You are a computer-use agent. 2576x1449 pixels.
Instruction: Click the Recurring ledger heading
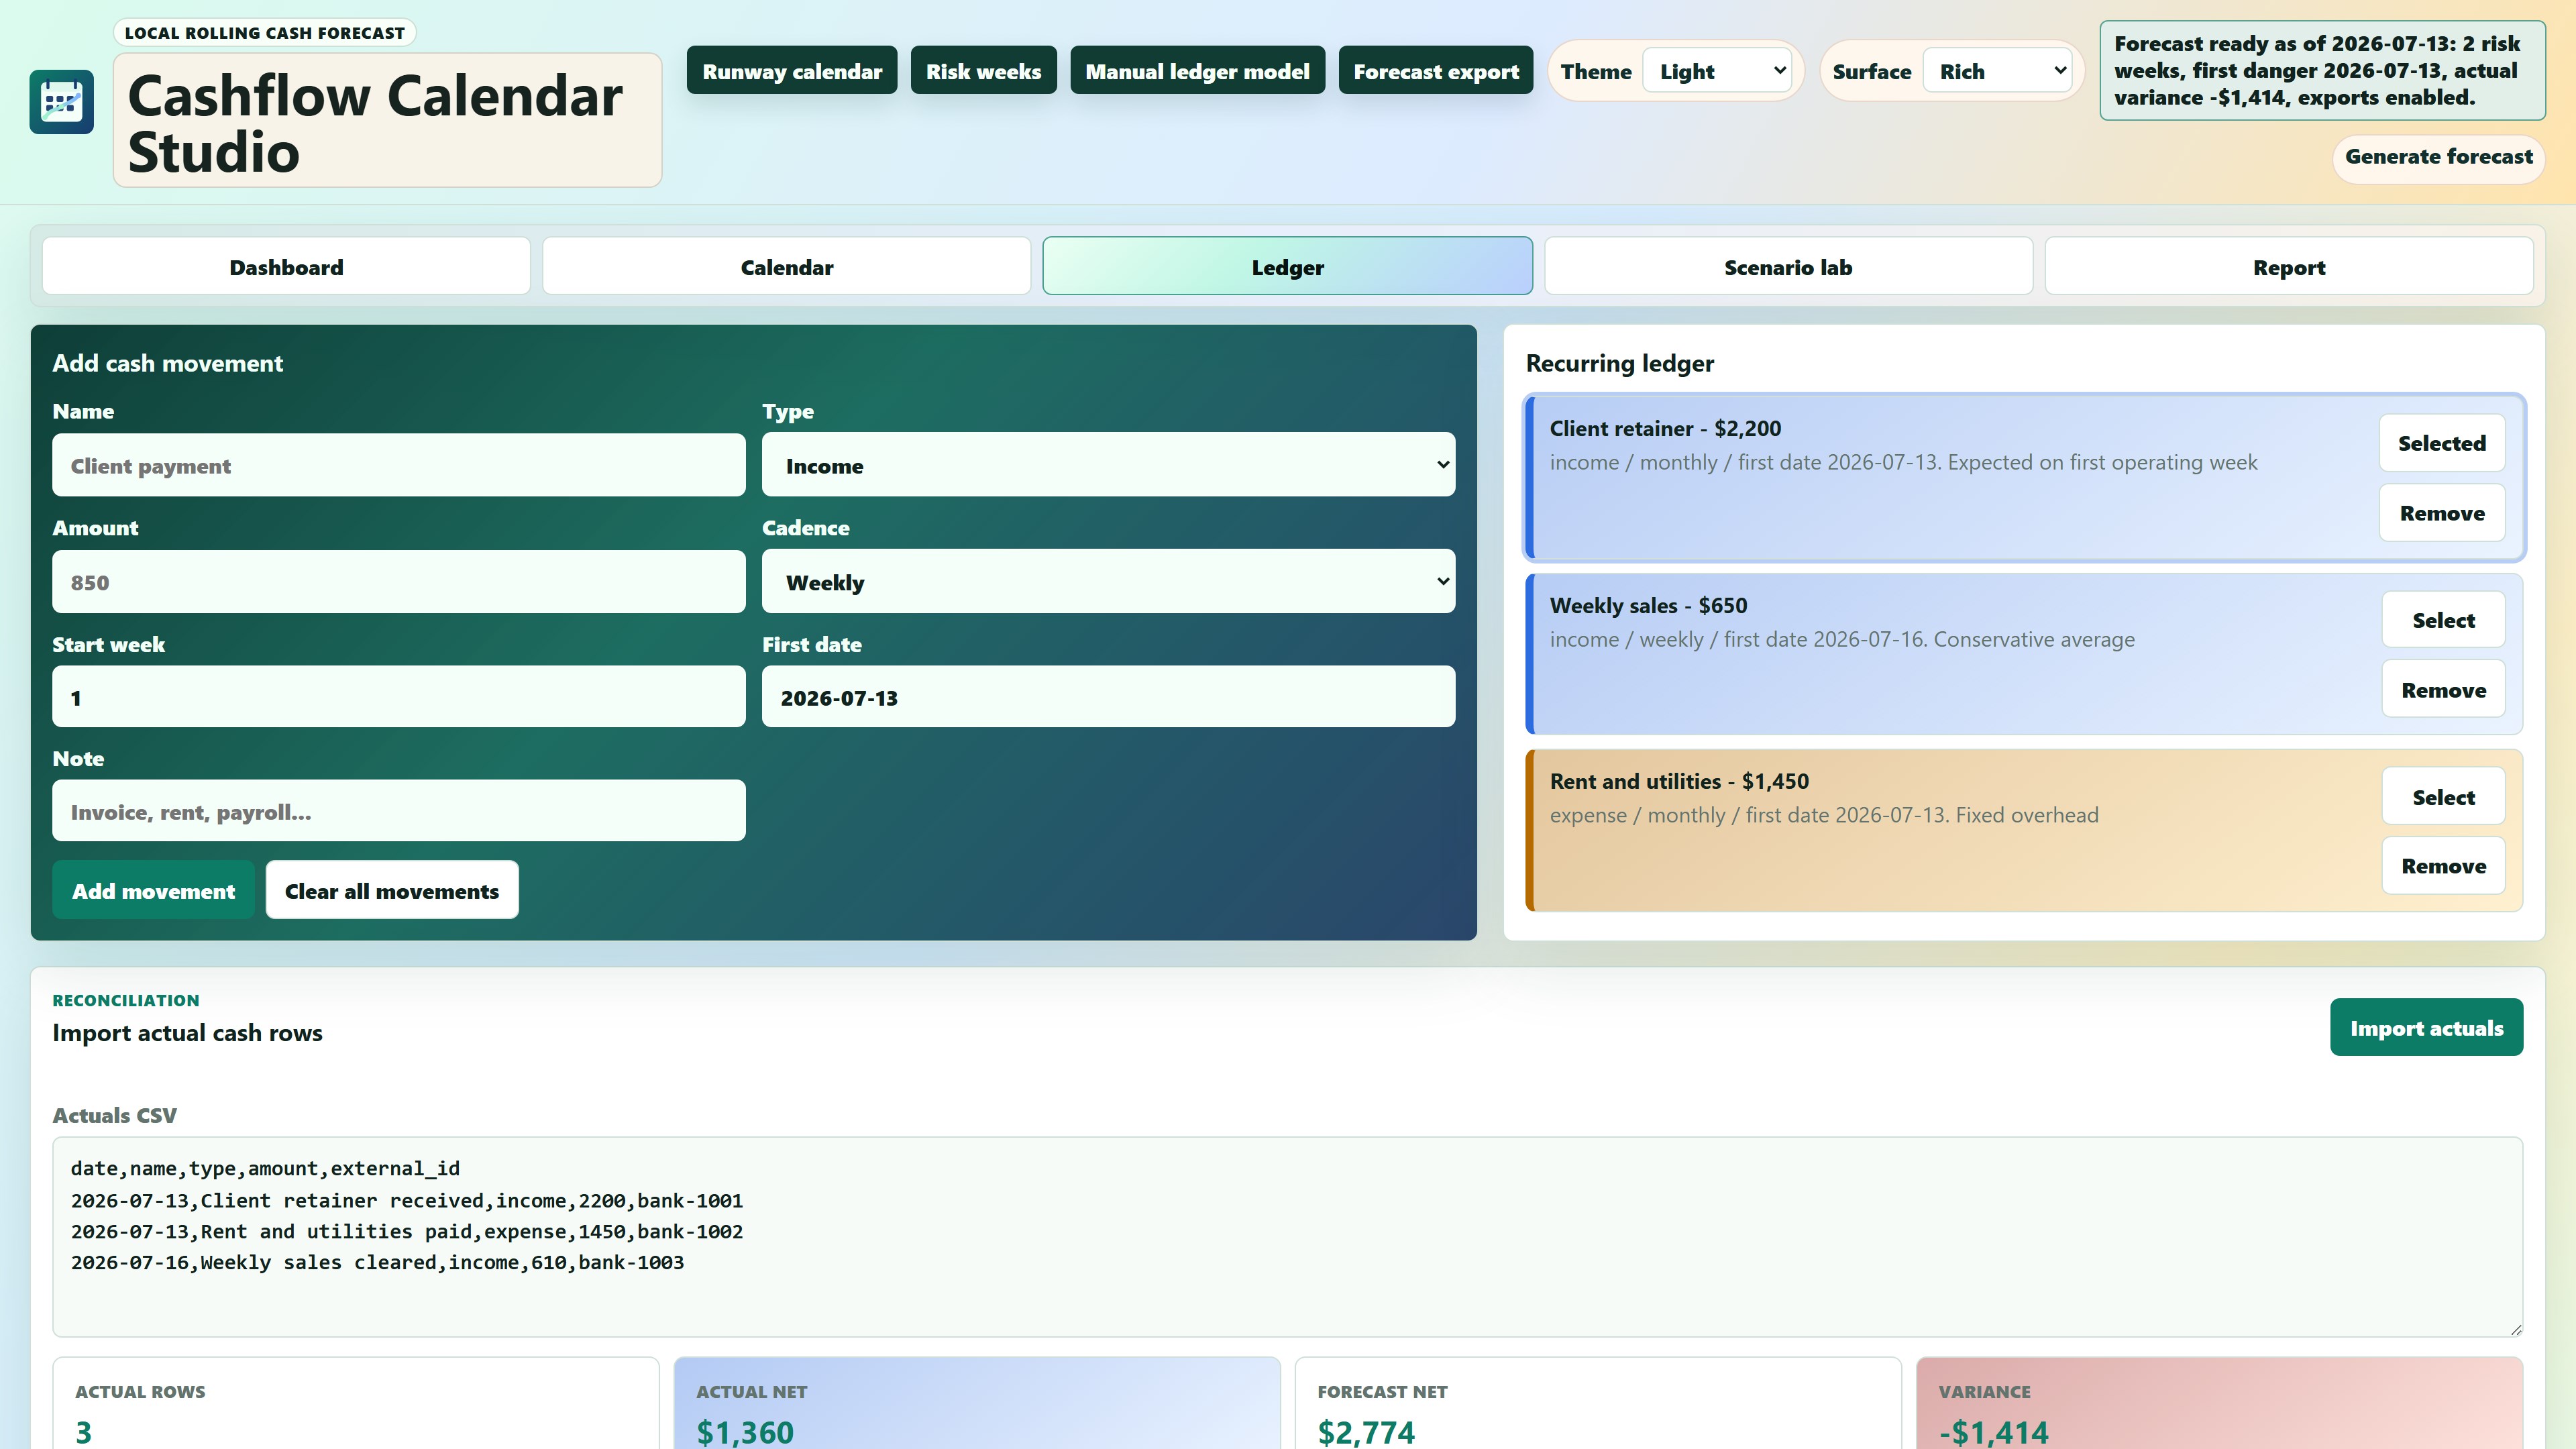[x=1619, y=363]
